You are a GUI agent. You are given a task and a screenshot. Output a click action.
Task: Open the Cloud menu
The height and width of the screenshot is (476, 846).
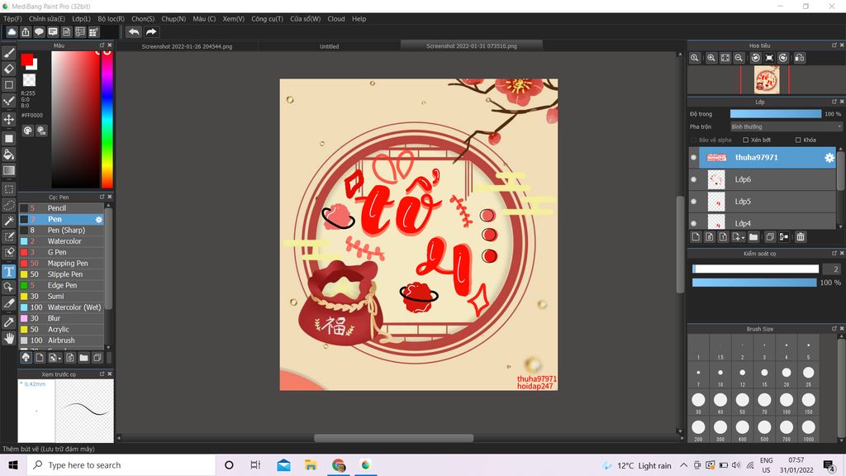(336, 19)
